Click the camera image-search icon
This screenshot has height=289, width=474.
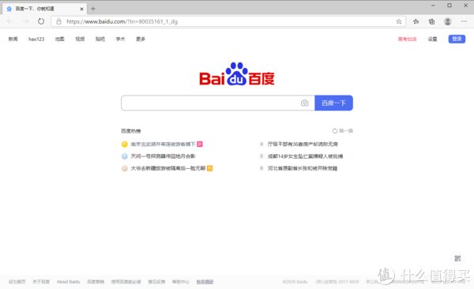coord(305,103)
